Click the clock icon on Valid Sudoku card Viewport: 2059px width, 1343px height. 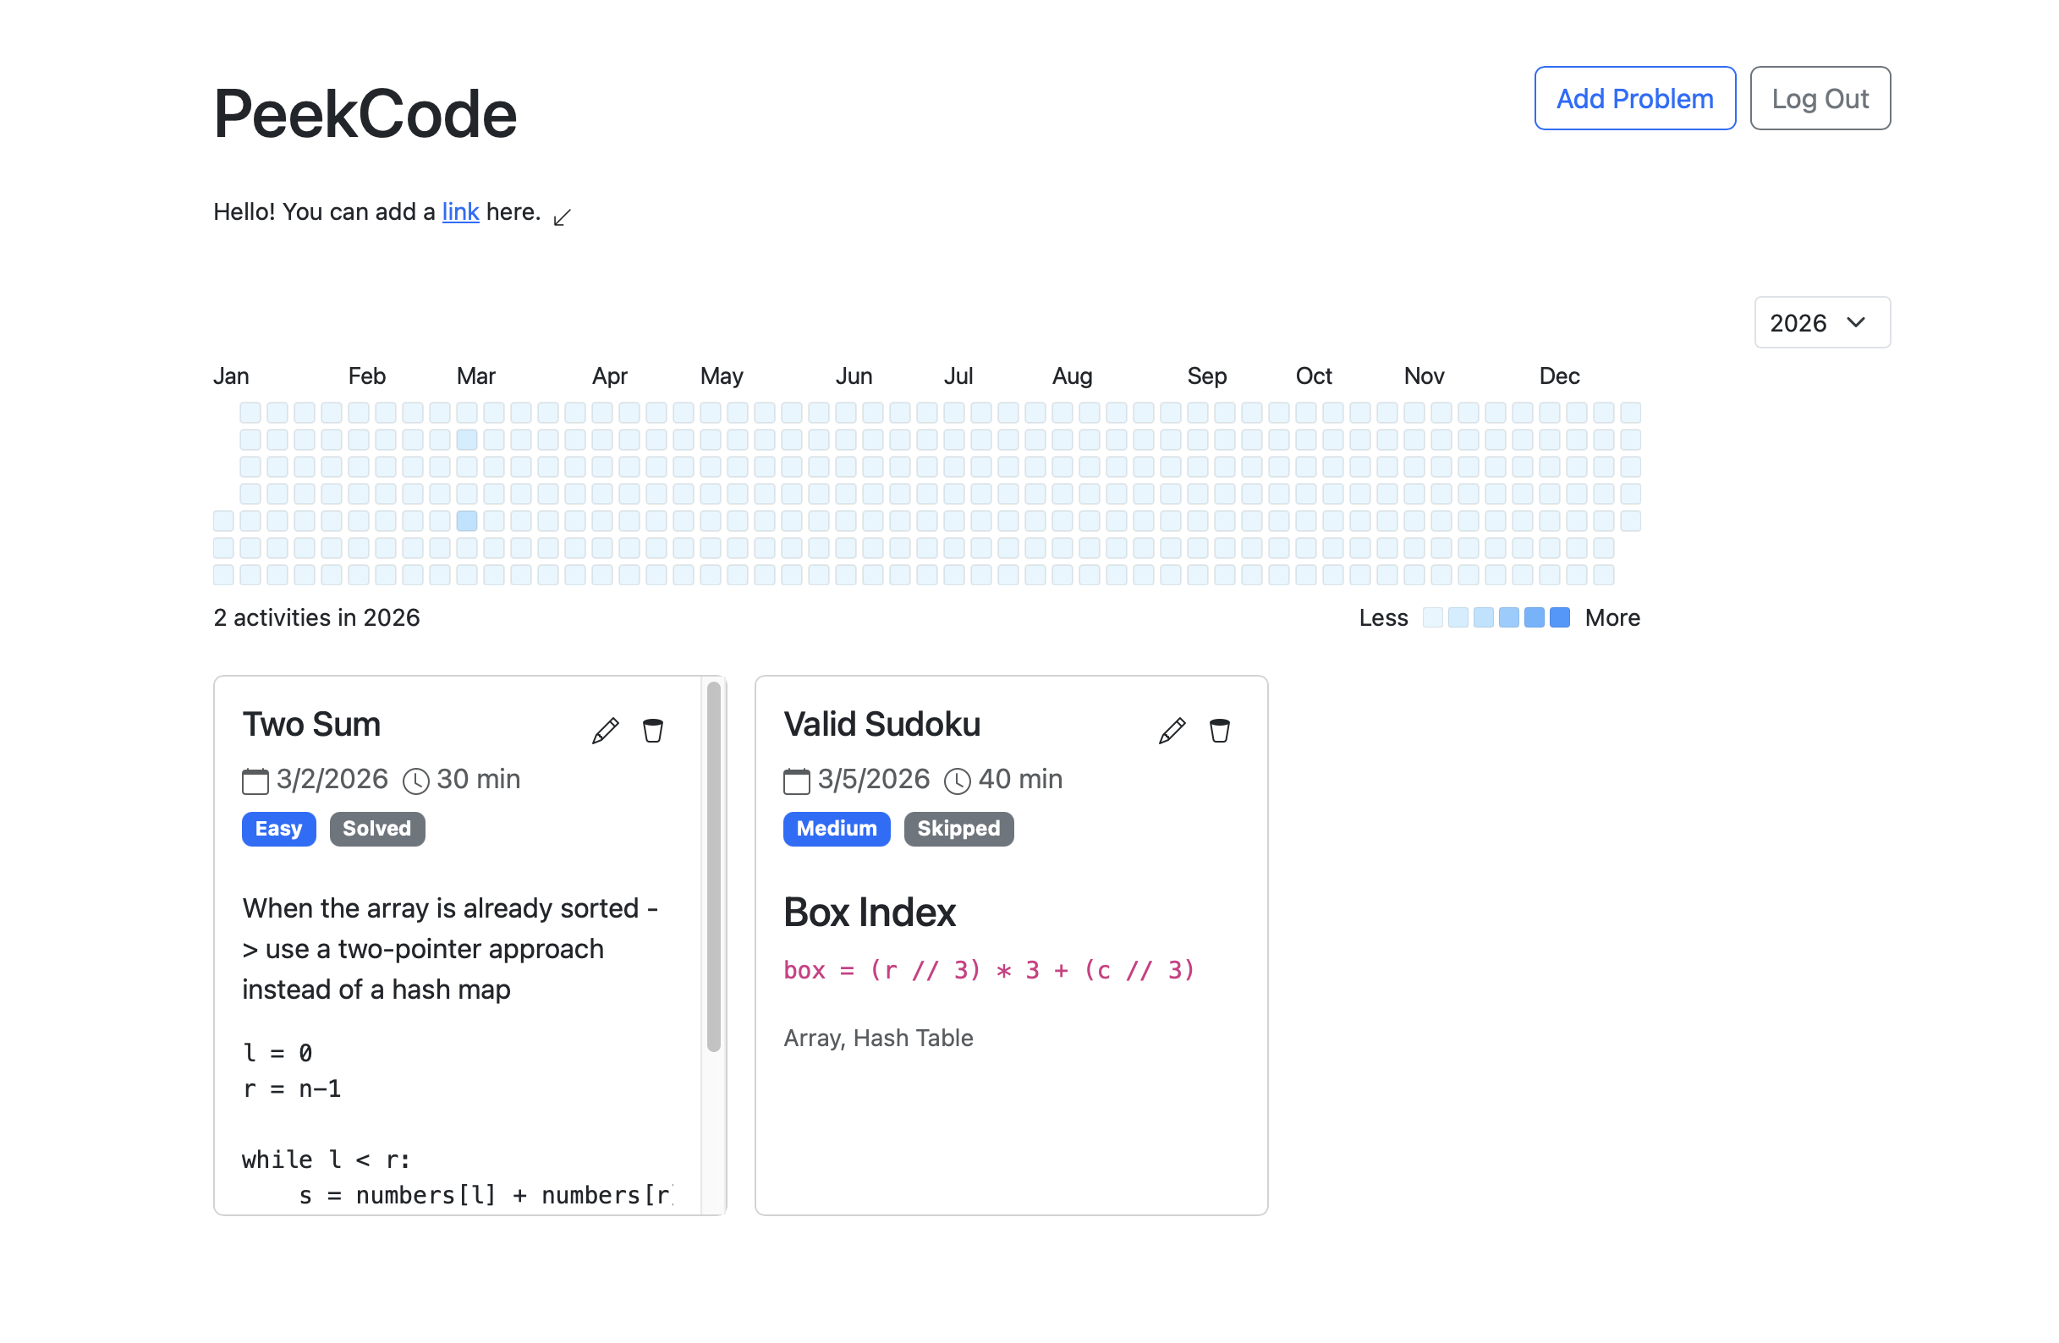pyautogui.click(x=958, y=780)
